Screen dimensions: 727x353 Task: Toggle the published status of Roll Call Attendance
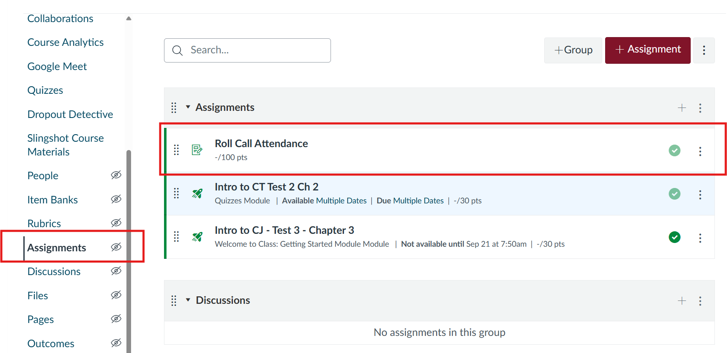coord(674,150)
